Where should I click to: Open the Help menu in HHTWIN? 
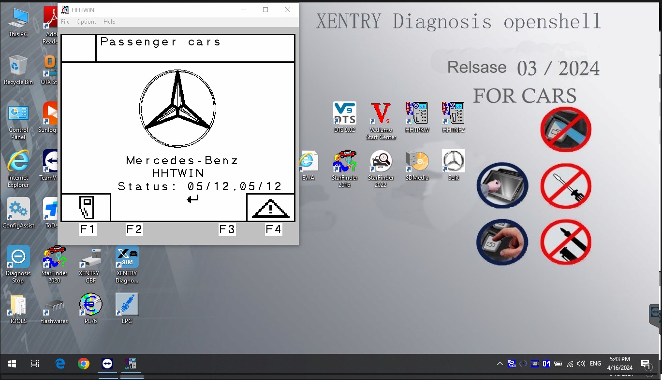[x=109, y=22]
